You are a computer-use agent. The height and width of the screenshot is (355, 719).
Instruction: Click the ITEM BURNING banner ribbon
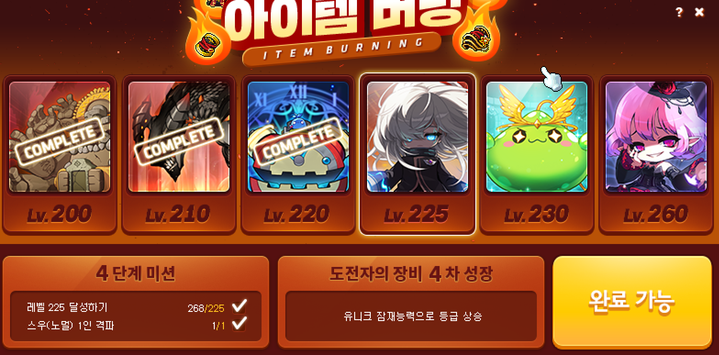(342, 49)
